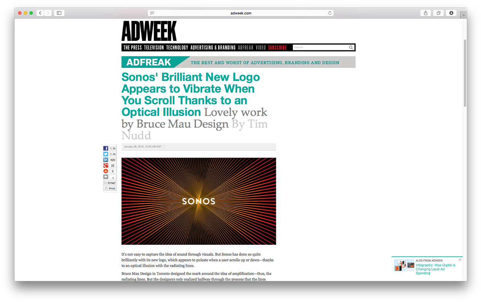This screenshot has height=302, width=481.
Task: Toggle the Safari sidebar icon
Action: [59, 13]
